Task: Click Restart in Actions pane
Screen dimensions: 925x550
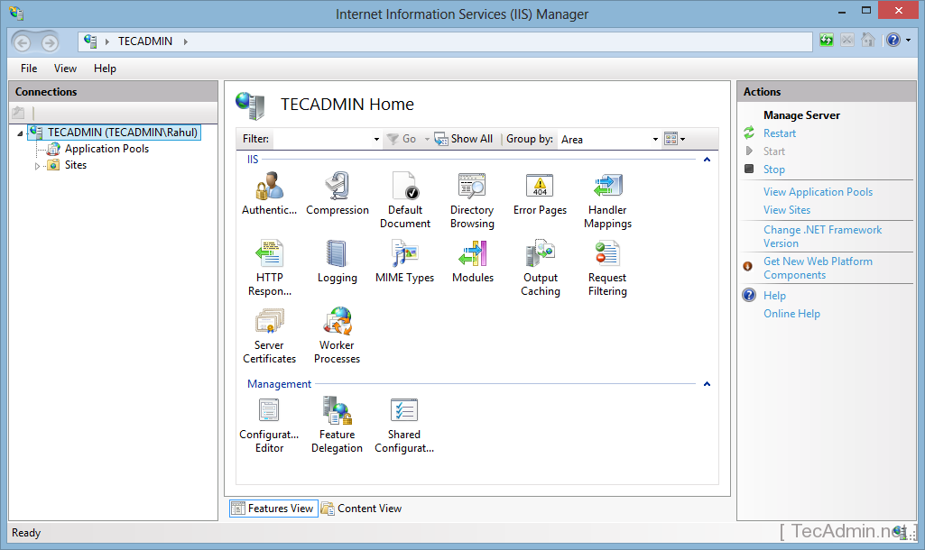Action: (x=780, y=133)
